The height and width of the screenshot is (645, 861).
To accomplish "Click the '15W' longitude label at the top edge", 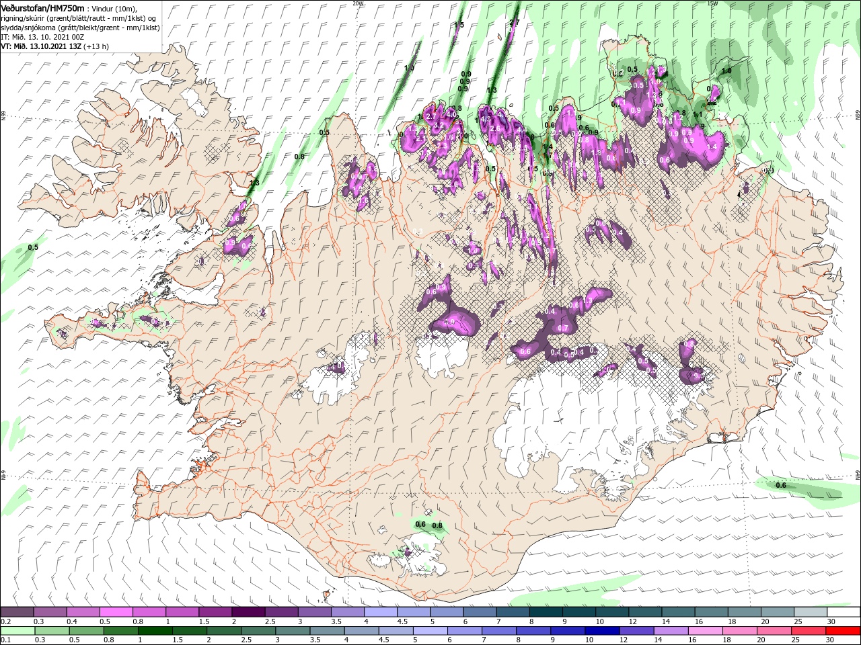I will pyautogui.click(x=712, y=3).
